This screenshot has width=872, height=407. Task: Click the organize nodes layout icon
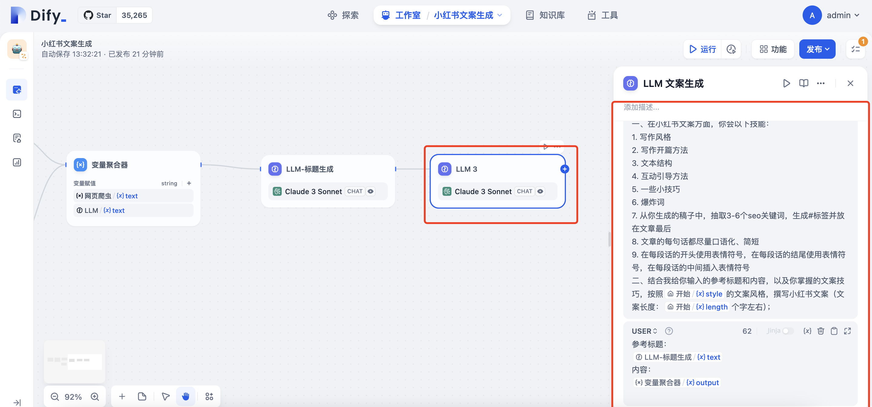click(209, 396)
